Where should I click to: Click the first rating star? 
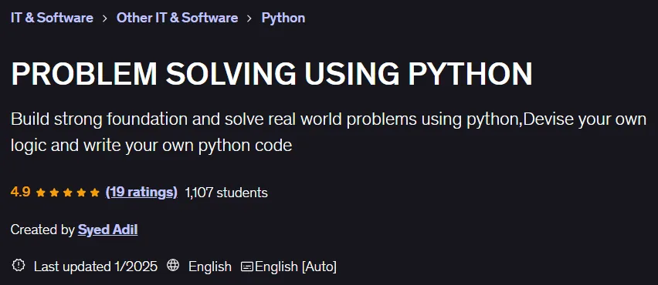[x=41, y=193]
